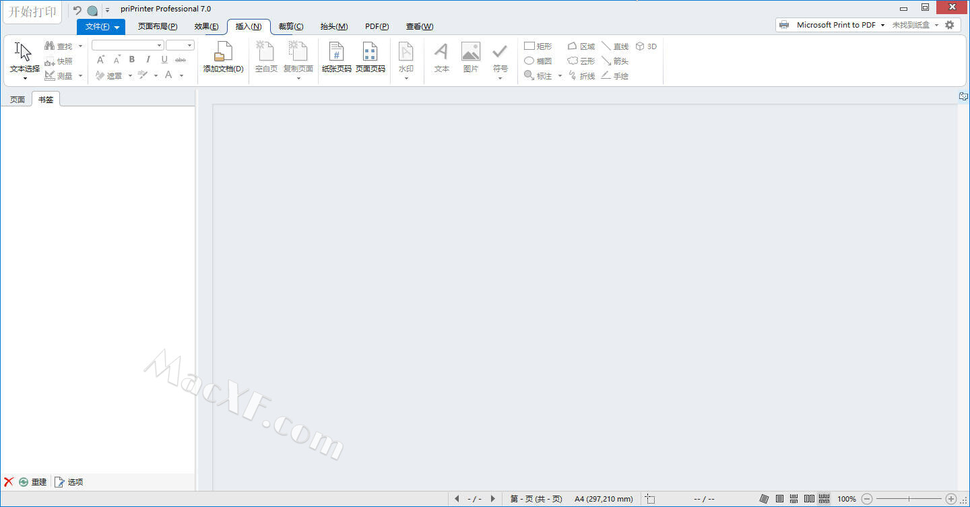Switch to the 页面布局(P) tab
The height and width of the screenshot is (507, 970).
(x=158, y=27)
